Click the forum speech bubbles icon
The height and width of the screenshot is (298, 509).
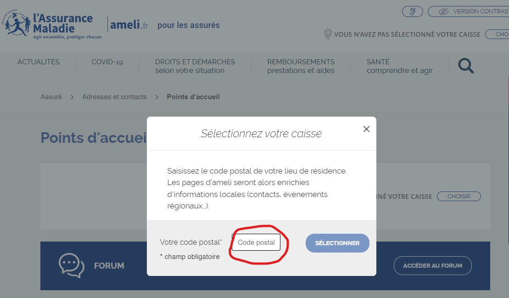point(72,265)
